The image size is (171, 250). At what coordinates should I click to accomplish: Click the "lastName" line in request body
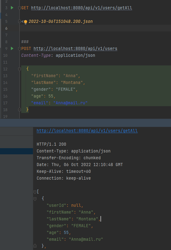coord(58,82)
